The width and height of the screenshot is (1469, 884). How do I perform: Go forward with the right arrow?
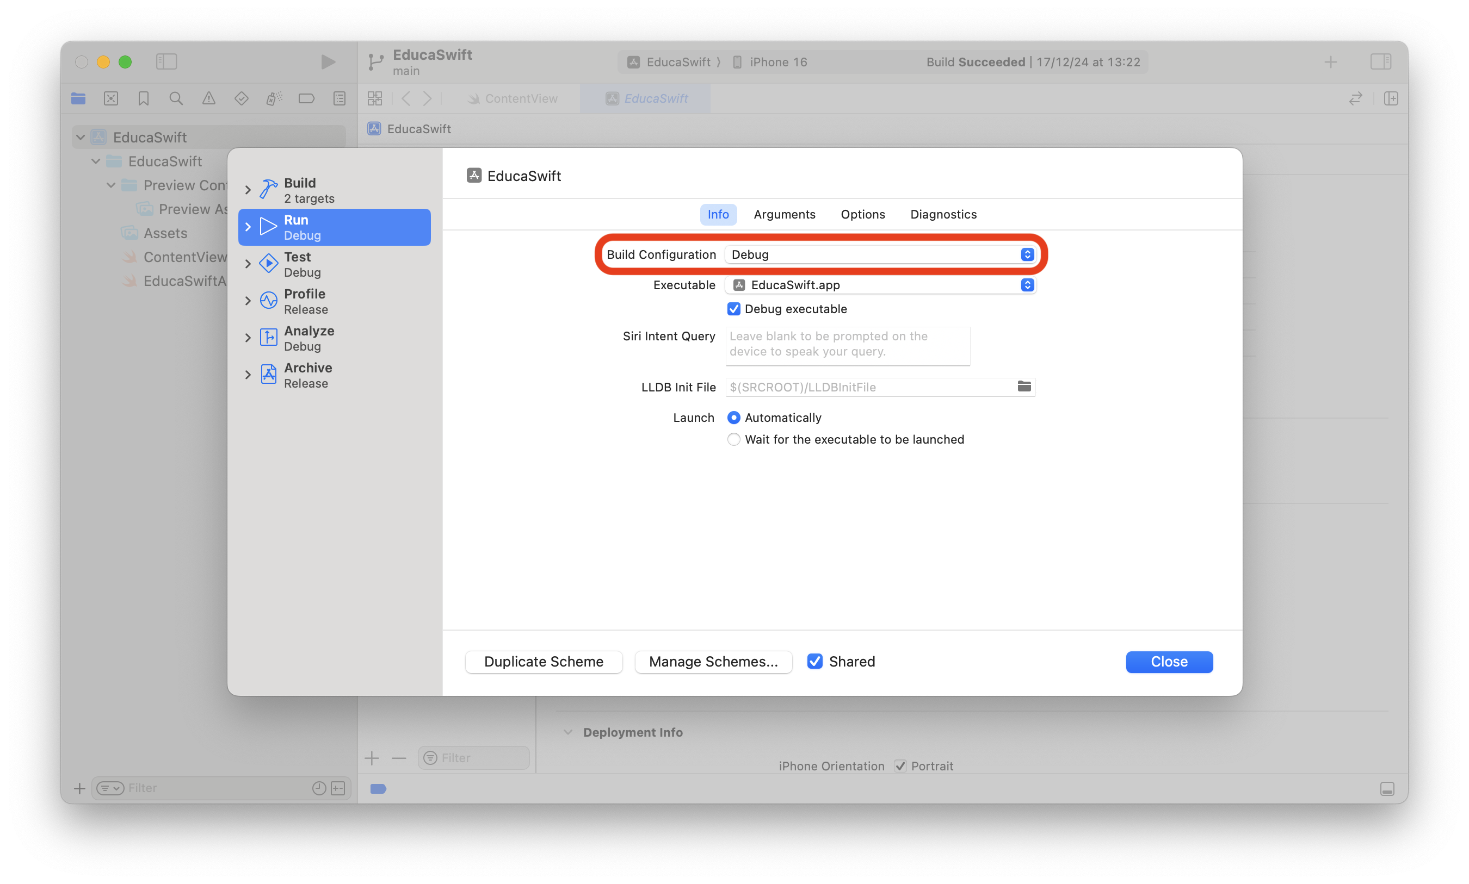427,98
